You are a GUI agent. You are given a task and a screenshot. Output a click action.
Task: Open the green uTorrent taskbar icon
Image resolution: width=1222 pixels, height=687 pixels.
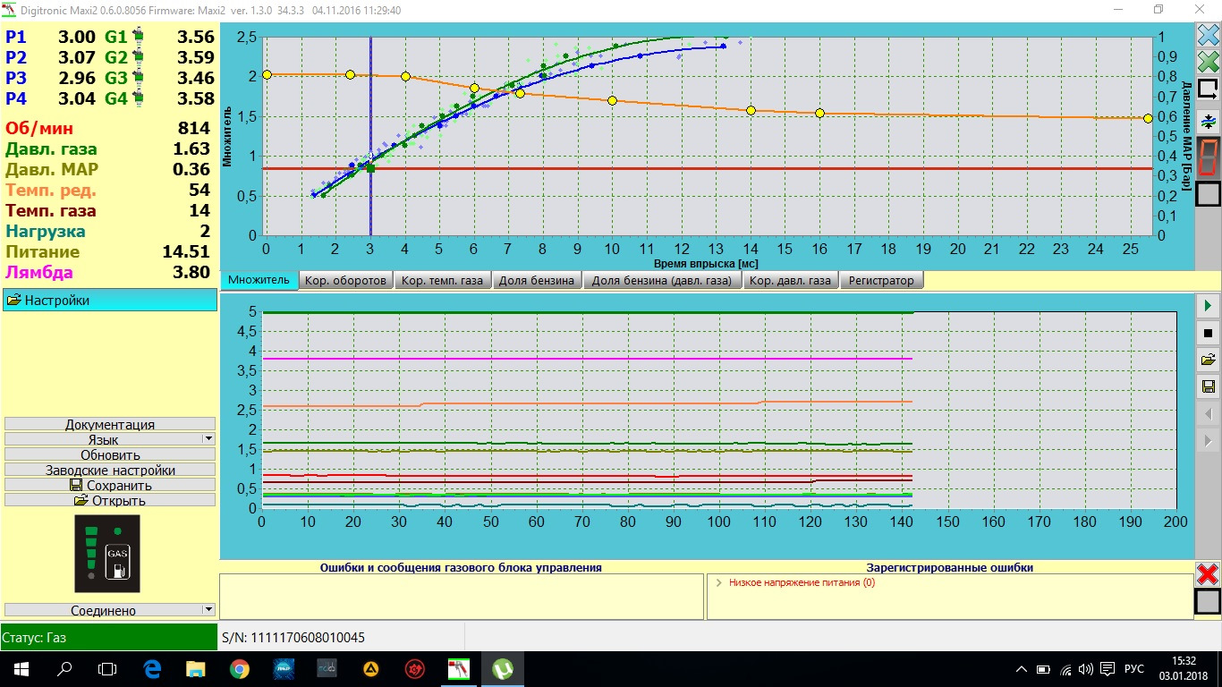tap(504, 668)
